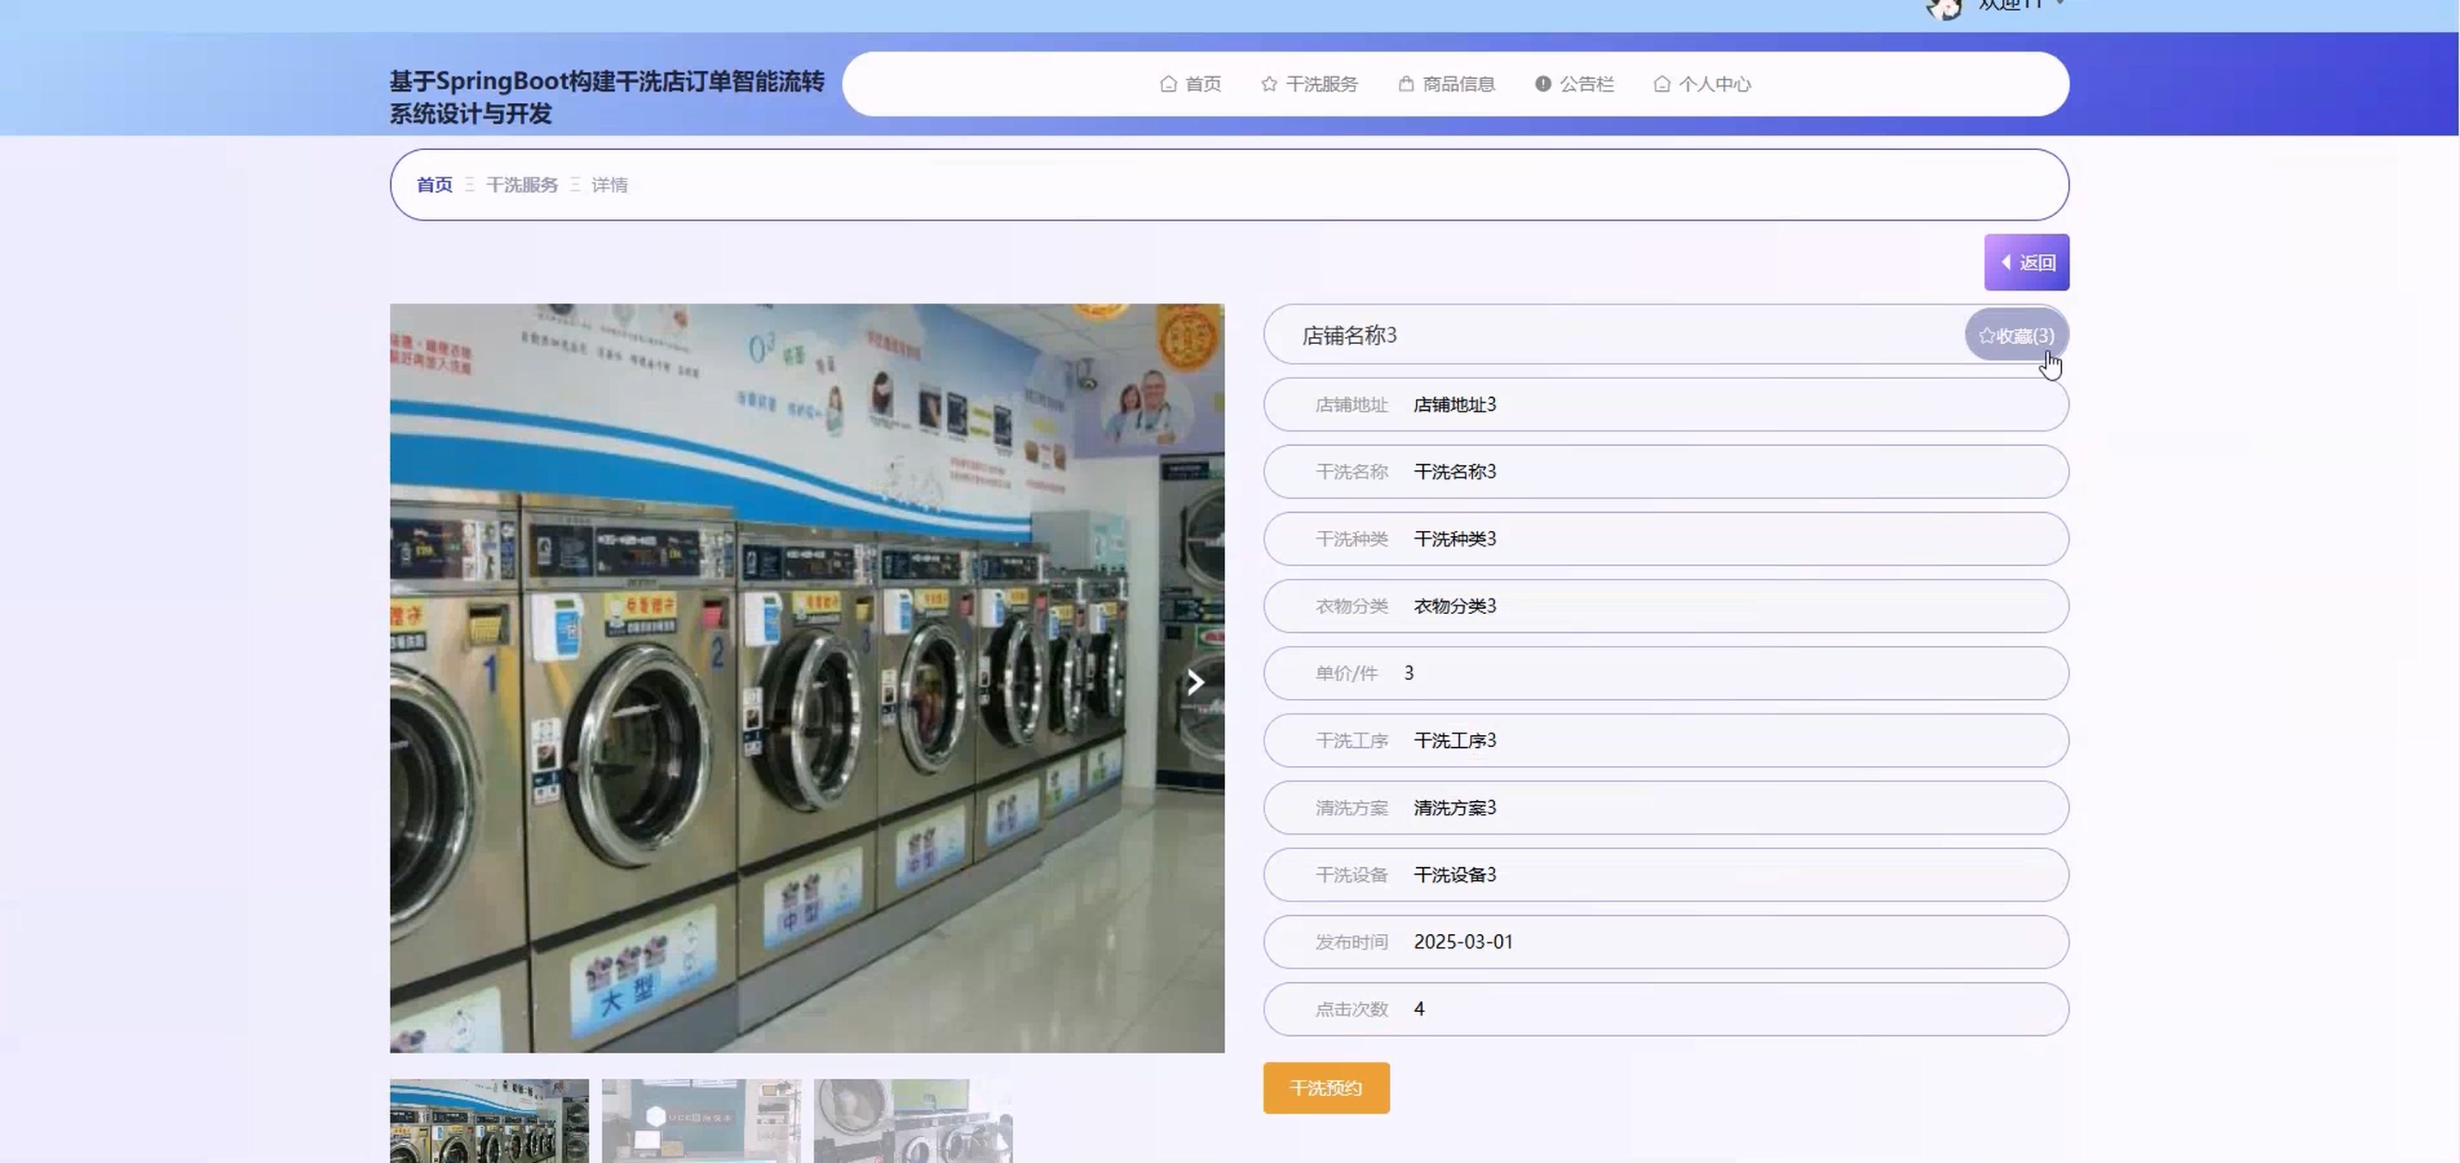Advance carousel with the right chevron arrow

point(1195,682)
